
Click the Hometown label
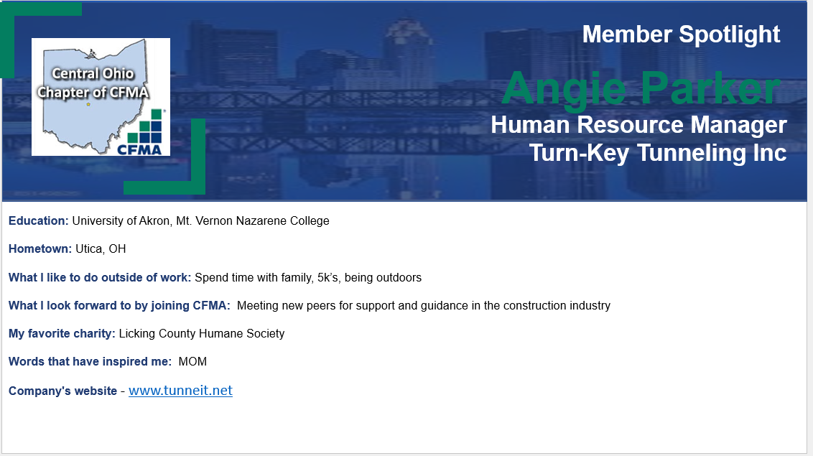pos(40,248)
